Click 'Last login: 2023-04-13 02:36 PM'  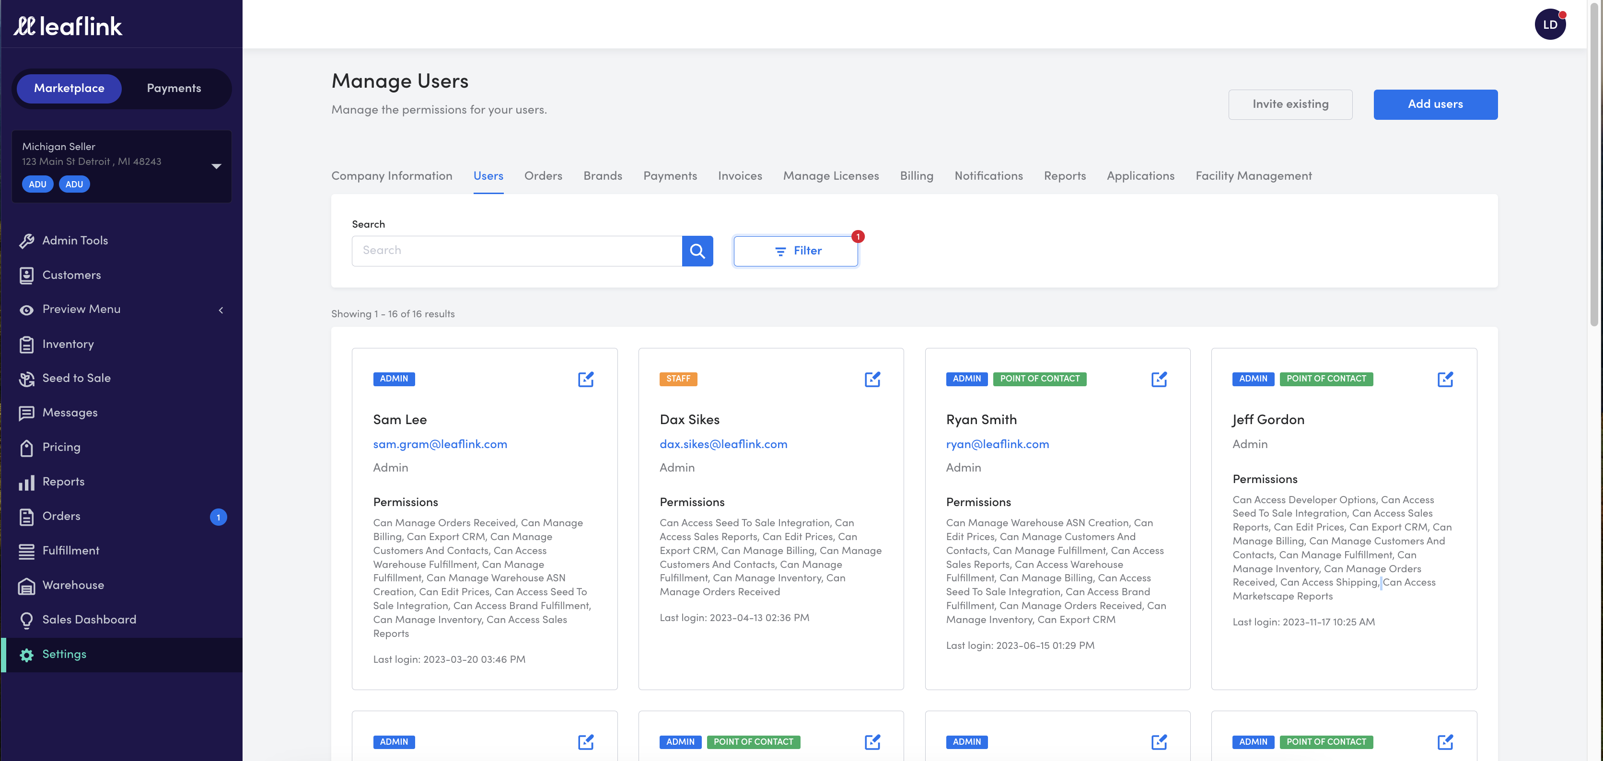734,618
